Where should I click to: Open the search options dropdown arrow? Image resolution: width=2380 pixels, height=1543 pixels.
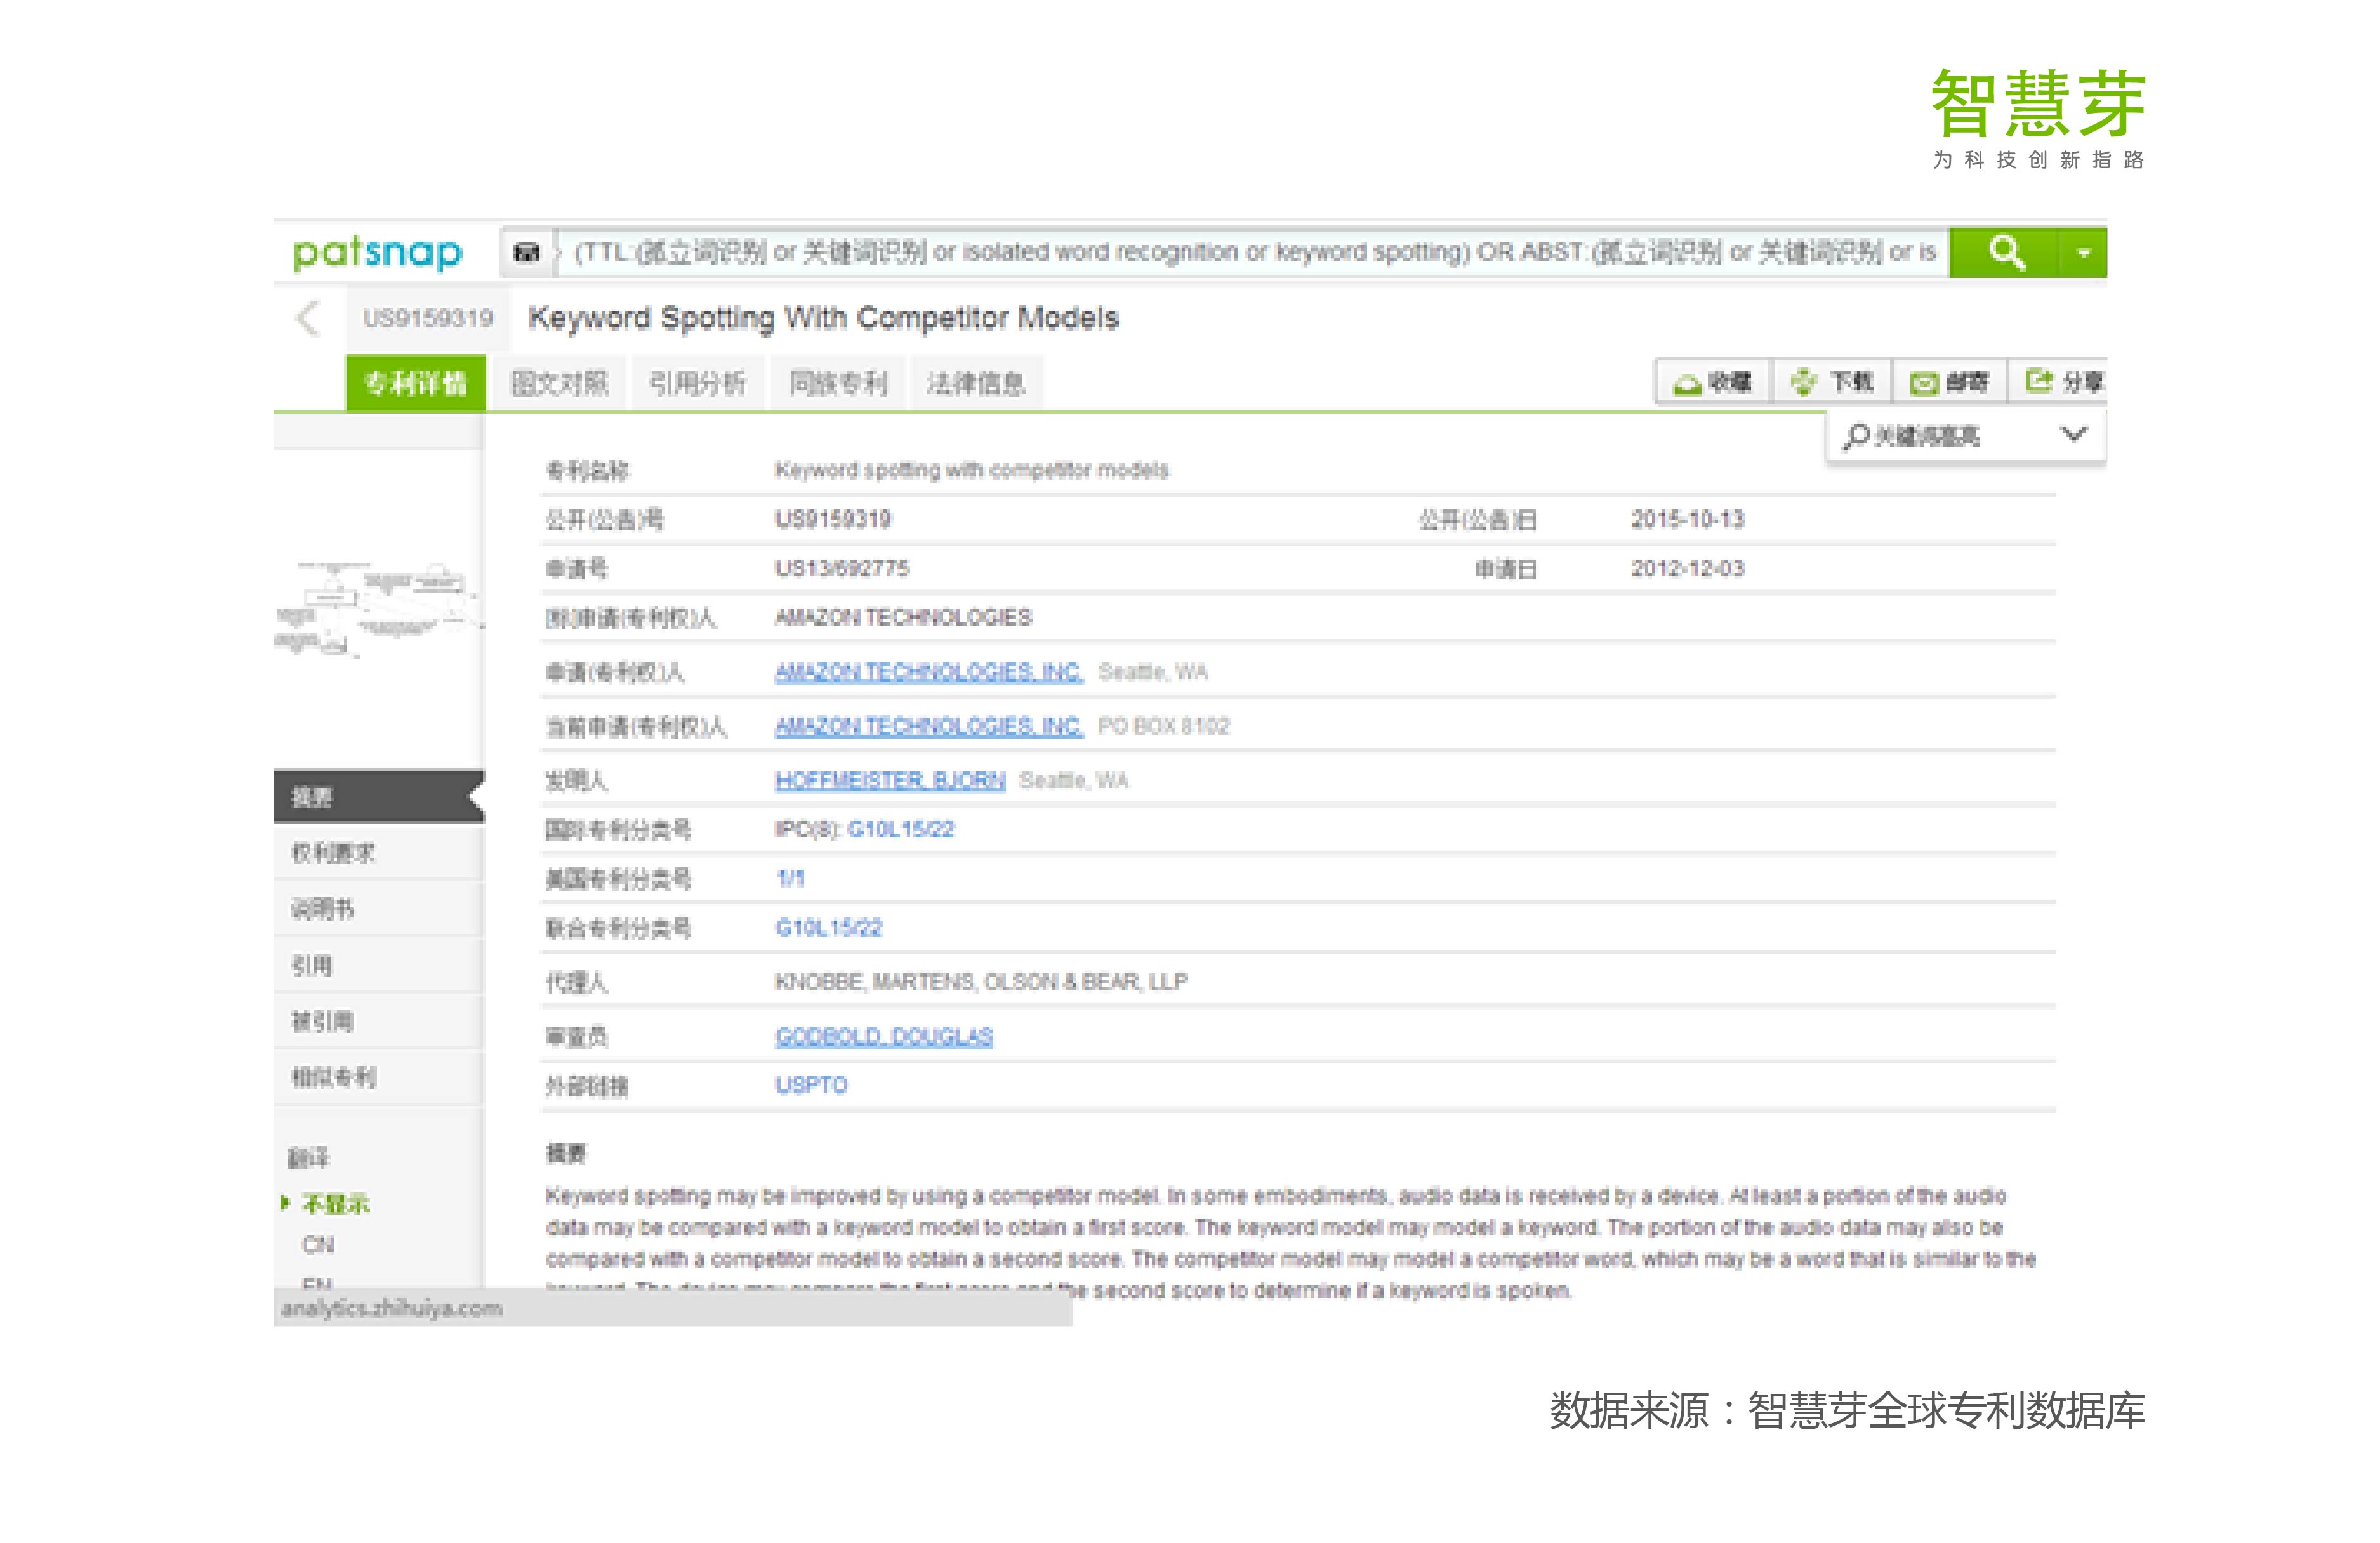point(2083,252)
